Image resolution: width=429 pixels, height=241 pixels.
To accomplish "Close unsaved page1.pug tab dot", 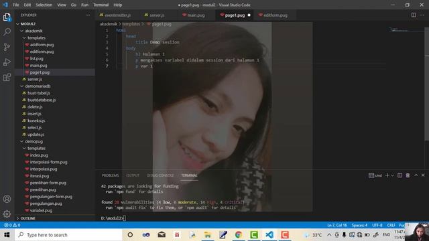I will 249,15.
